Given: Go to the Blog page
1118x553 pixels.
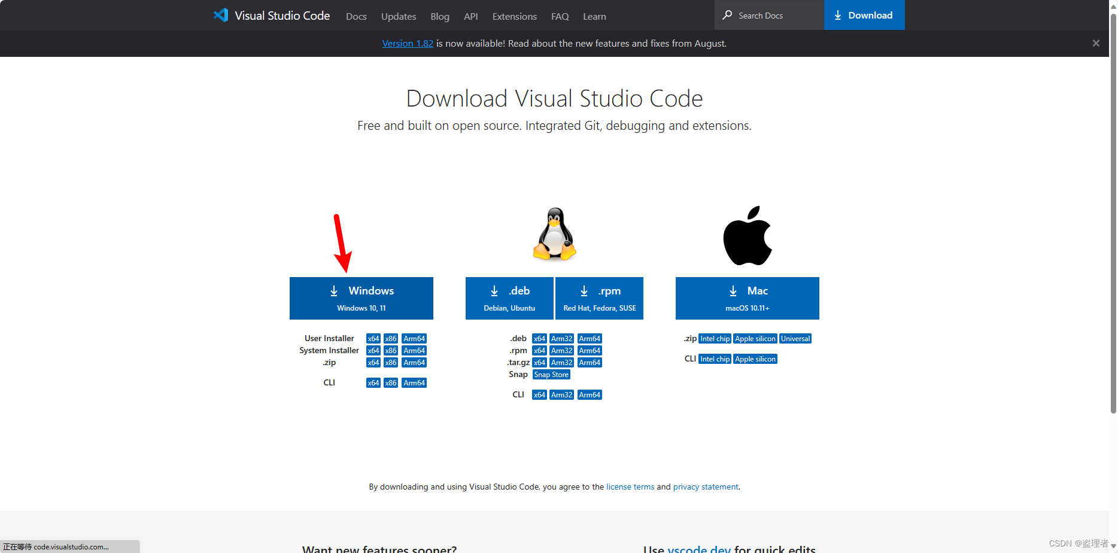Looking at the screenshot, I should coord(440,16).
